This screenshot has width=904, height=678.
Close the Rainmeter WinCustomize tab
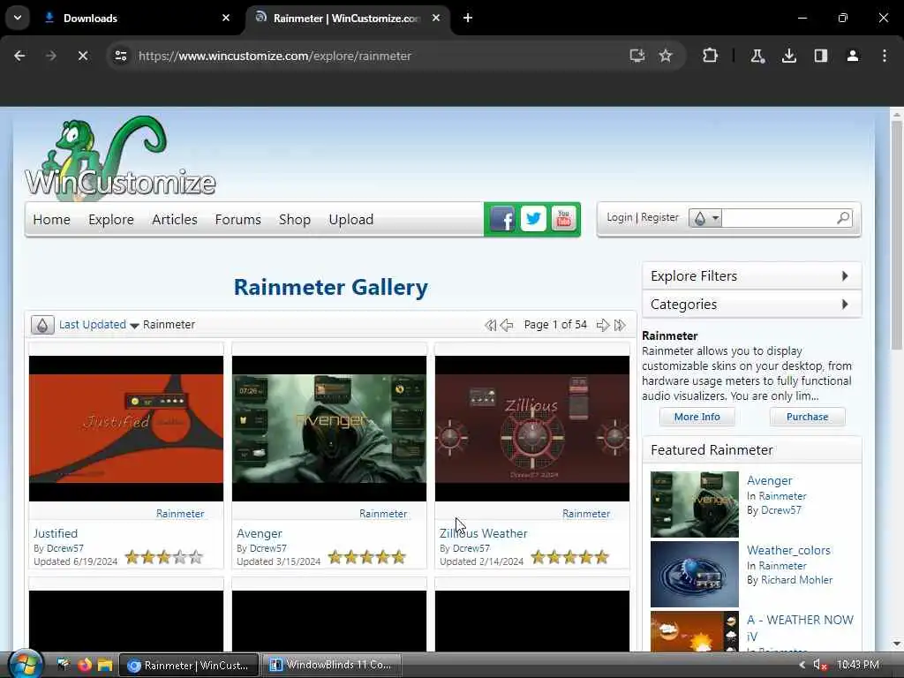click(436, 18)
